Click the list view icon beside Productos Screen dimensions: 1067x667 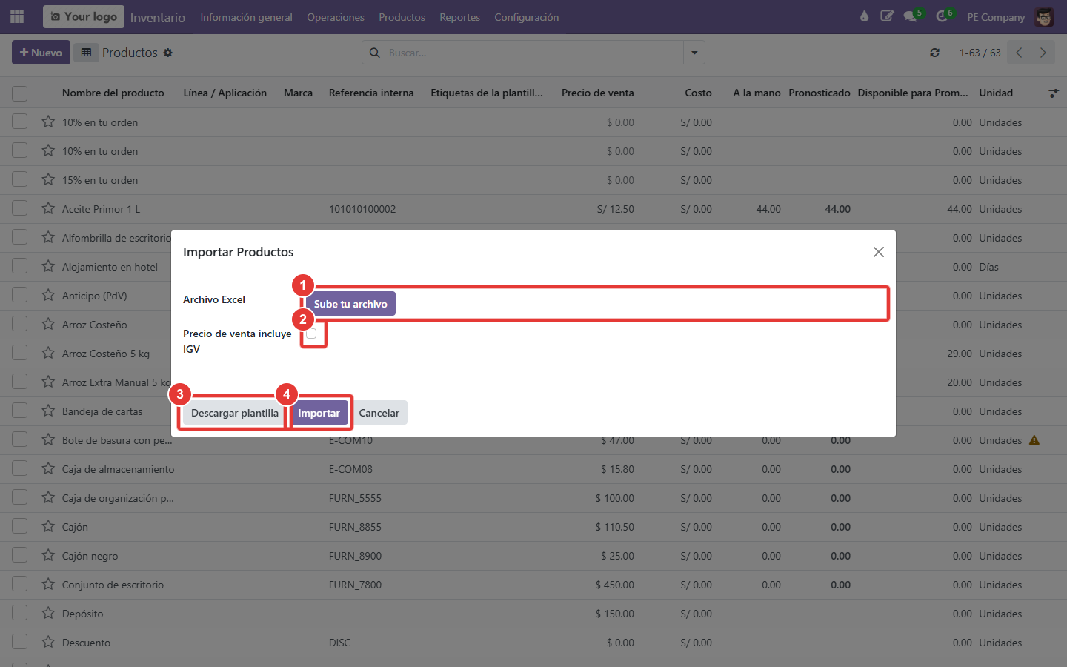(x=86, y=53)
